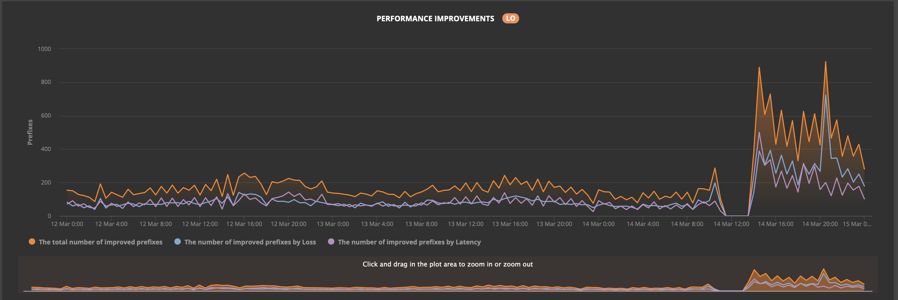
Task: Click the Performance Improvements chart title
Action: pyautogui.click(x=435, y=19)
